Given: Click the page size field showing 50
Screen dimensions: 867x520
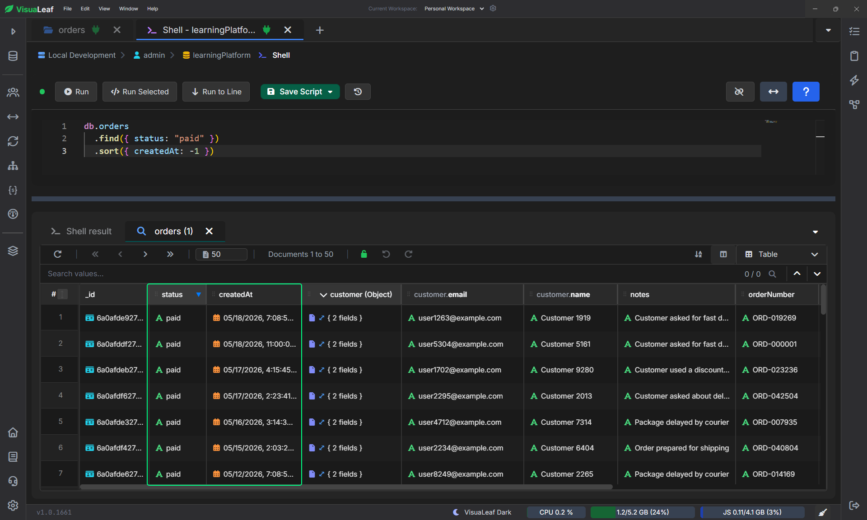Looking at the screenshot, I should coord(221,254).
